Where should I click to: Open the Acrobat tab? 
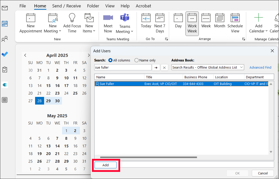143,6
